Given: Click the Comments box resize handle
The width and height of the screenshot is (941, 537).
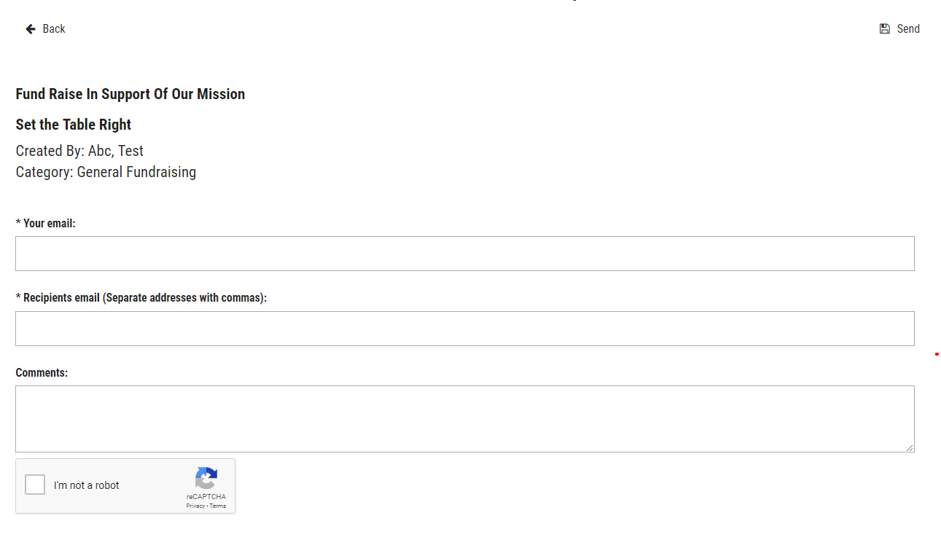Looking at the screenshot, I should click(x=910, y=448).
